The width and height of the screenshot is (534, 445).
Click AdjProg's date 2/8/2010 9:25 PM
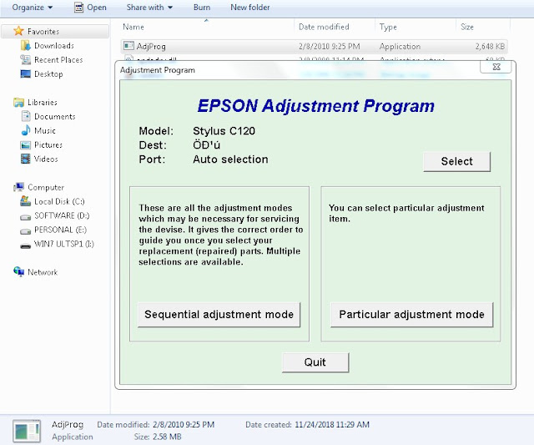point(329,47)
